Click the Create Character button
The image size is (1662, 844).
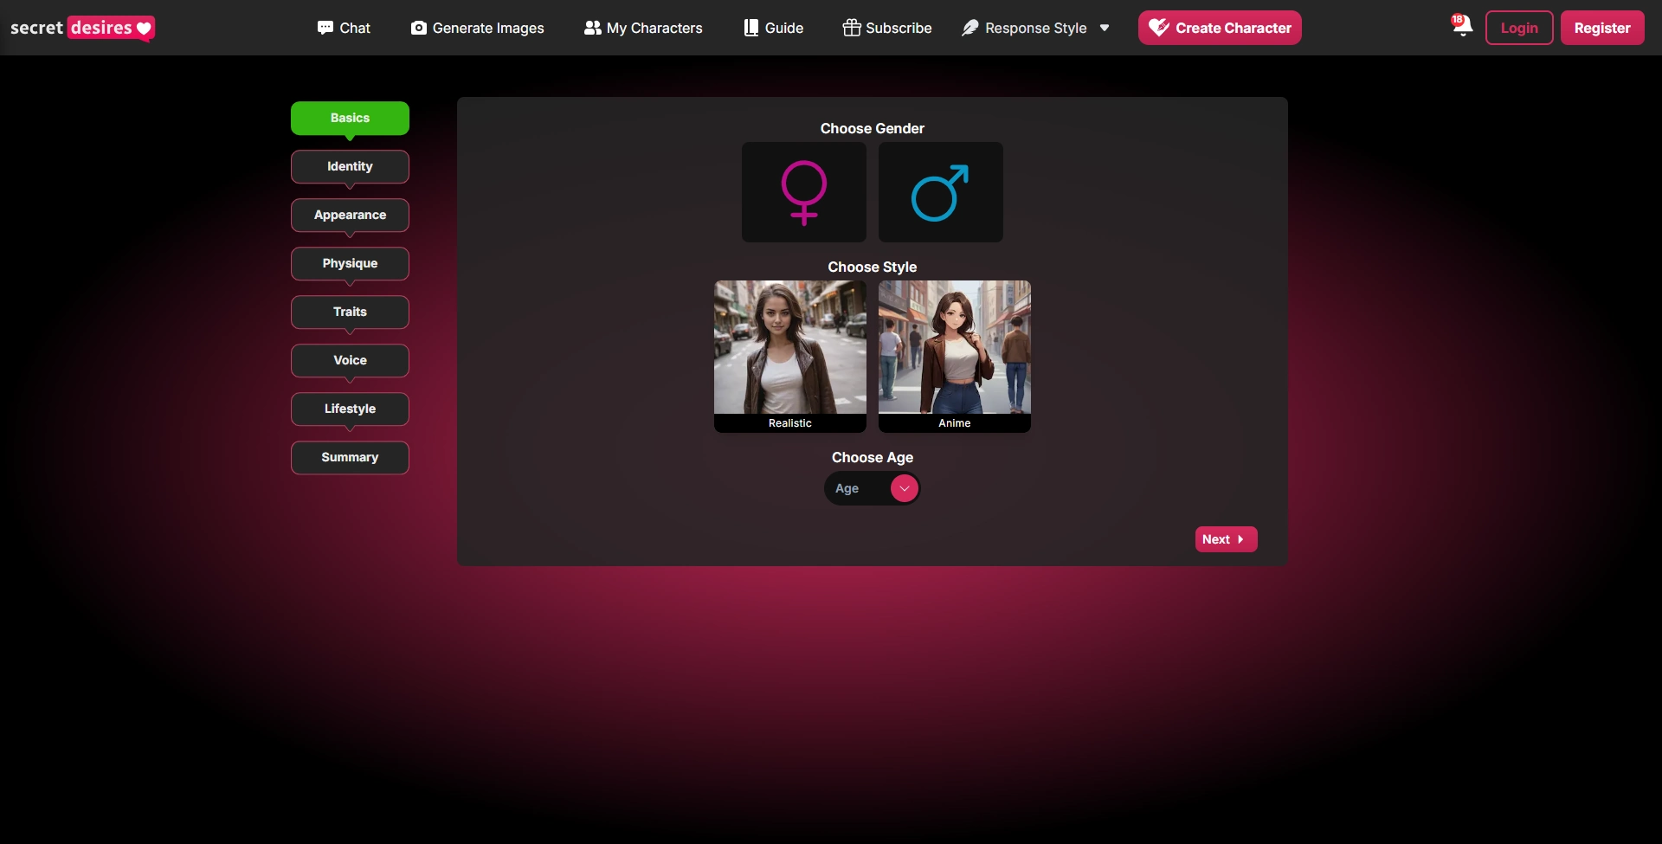pos(1220,28)
